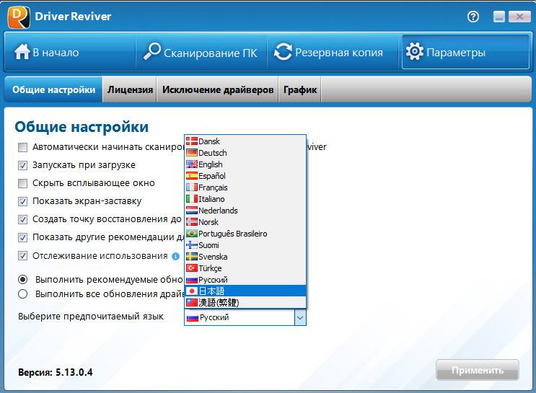Viewport: 536px width, 393px height.
Task: Choose Suomi from language list
Action: 245,245
